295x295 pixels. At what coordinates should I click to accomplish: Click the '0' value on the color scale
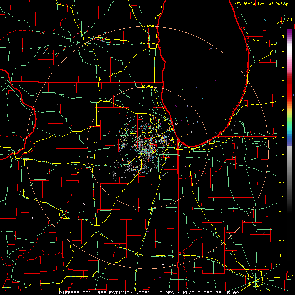point(283,139)
